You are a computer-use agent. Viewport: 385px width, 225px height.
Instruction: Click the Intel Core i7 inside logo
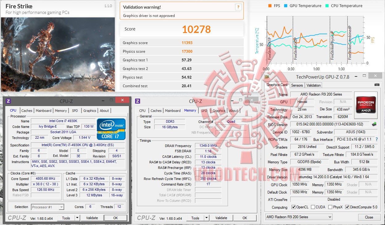[111, 129]
